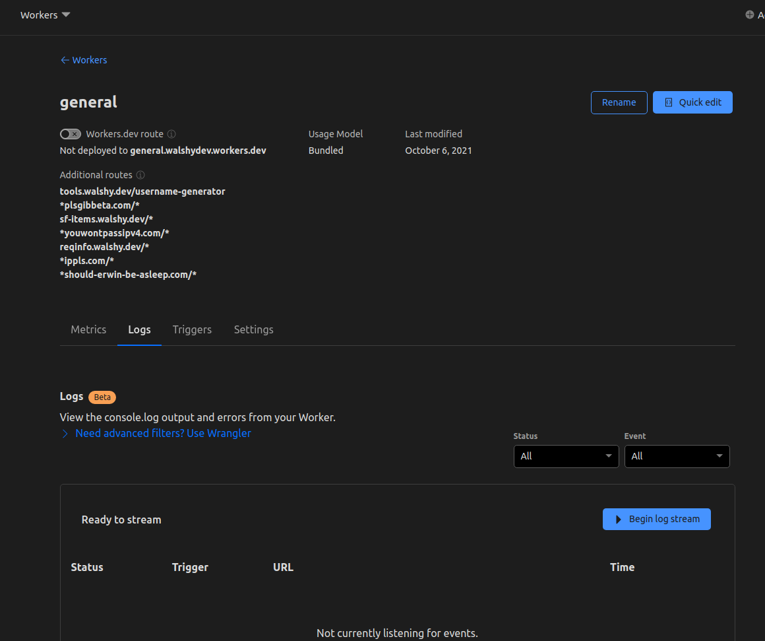Click the Beta badge next to Logs
This screenshot has width=765, height=641.
point(102,397)
